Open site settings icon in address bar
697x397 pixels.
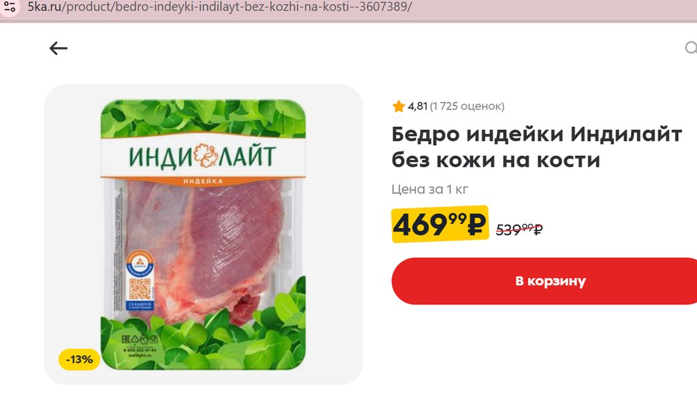(10, 7)
